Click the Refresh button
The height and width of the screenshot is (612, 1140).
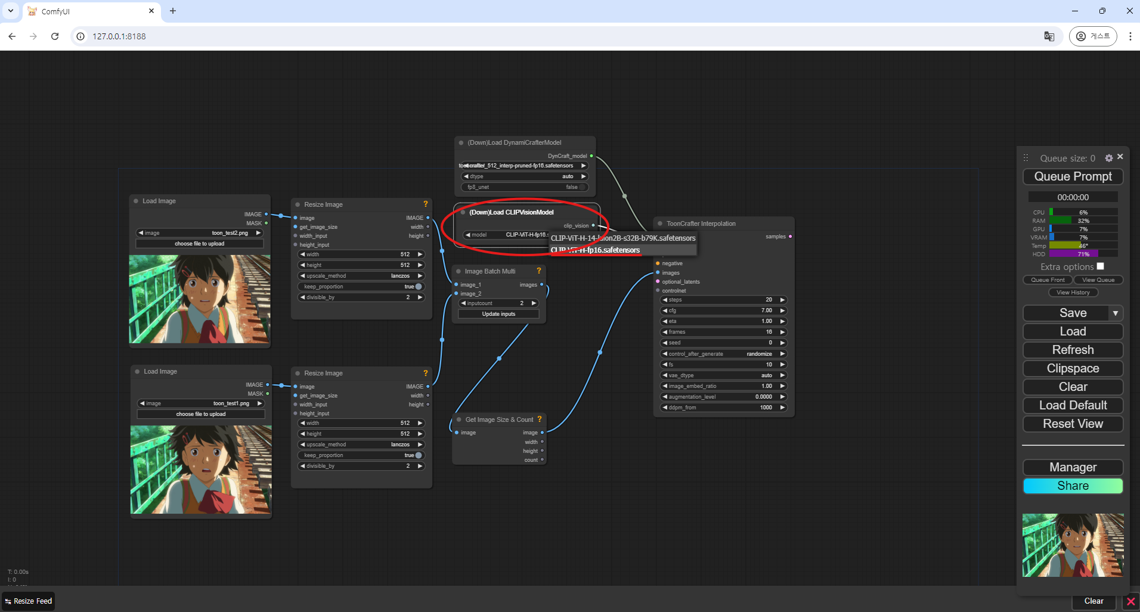(x=1073, y=350)
